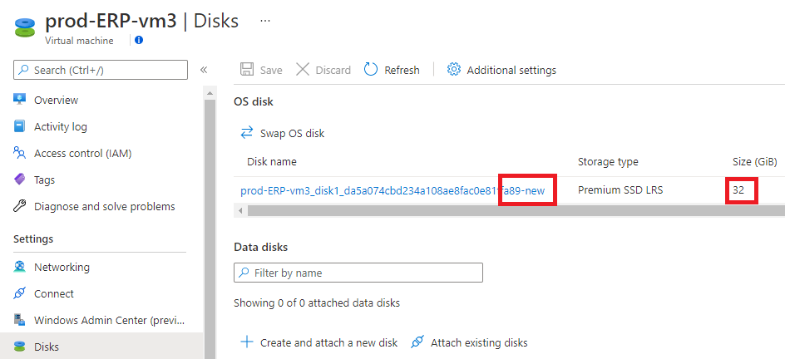Click the Swap OS disk icon
785x359 pixels.
pyautogui.click(x=247, y=133)
